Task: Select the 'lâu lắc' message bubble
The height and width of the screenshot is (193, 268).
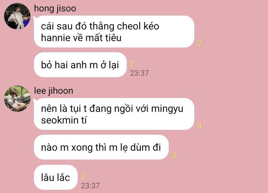Action: point(56,177)
